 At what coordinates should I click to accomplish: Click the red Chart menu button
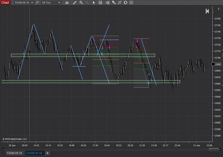tap(5, 2)
